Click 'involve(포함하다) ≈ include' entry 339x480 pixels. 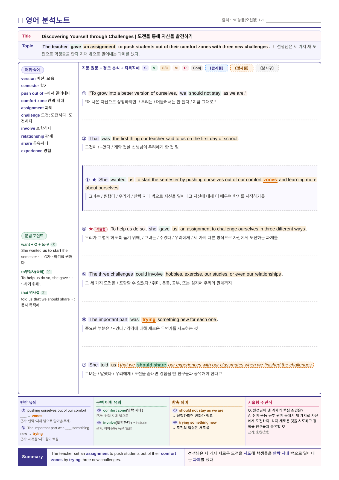tap(125, 423)
